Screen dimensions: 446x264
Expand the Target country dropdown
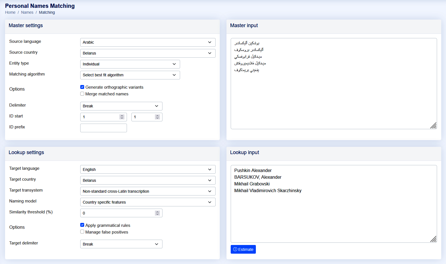click(148, 180)
